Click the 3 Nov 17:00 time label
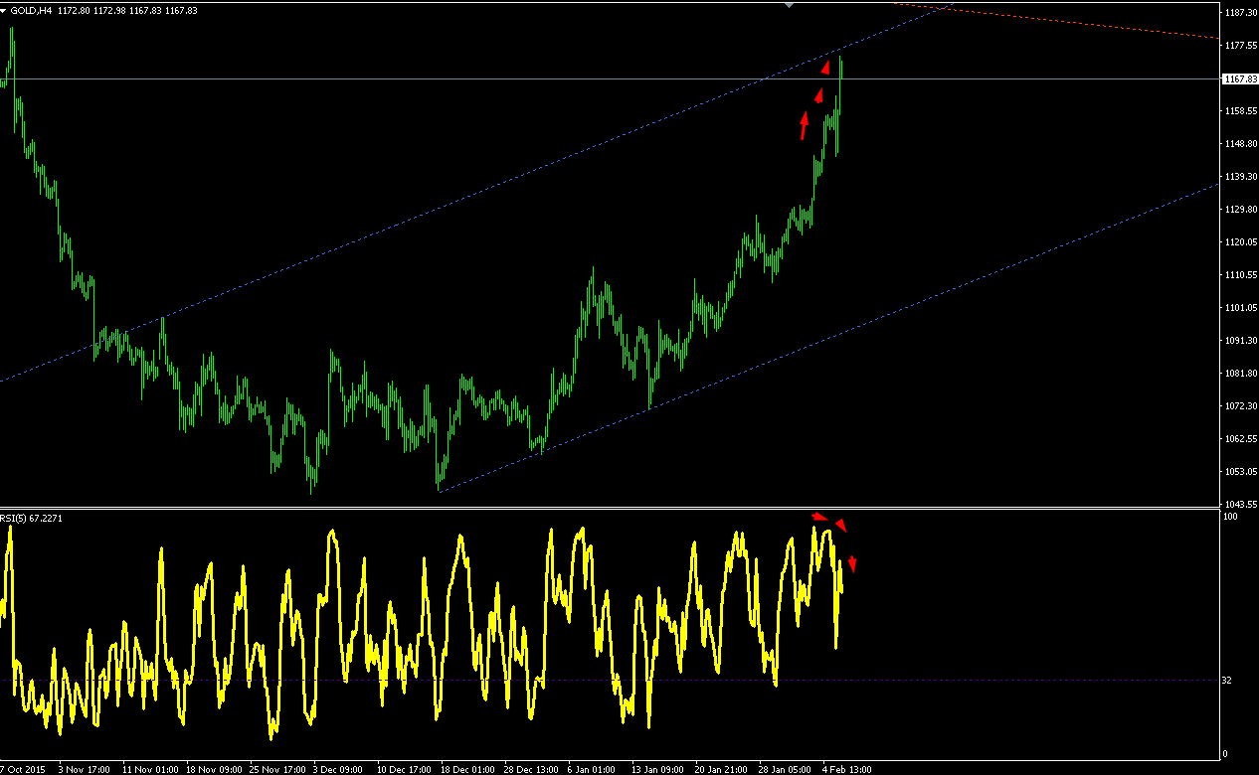Screen dimensions: 1259x775 (x=85, y=769)
